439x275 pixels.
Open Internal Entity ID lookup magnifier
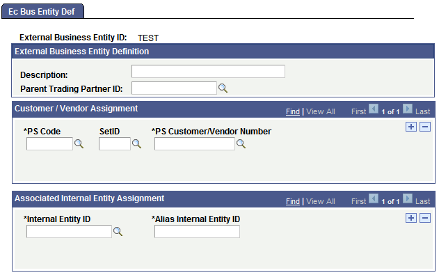[118, 232]
